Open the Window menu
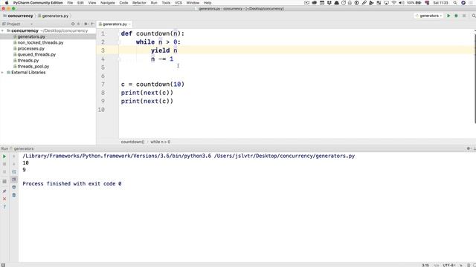The width and height of the screenshot is (476, 267). pyautogui.click(x=193, y=3)
